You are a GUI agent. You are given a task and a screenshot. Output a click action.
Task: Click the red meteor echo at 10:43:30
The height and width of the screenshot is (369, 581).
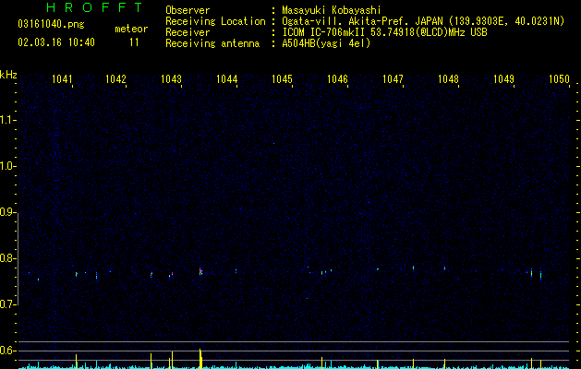pyautogui.click(x=200, y=271)
